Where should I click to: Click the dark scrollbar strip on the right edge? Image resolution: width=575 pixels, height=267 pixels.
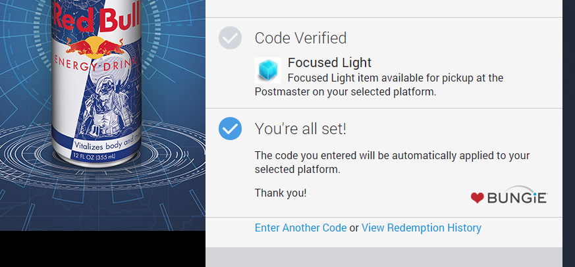568,132
